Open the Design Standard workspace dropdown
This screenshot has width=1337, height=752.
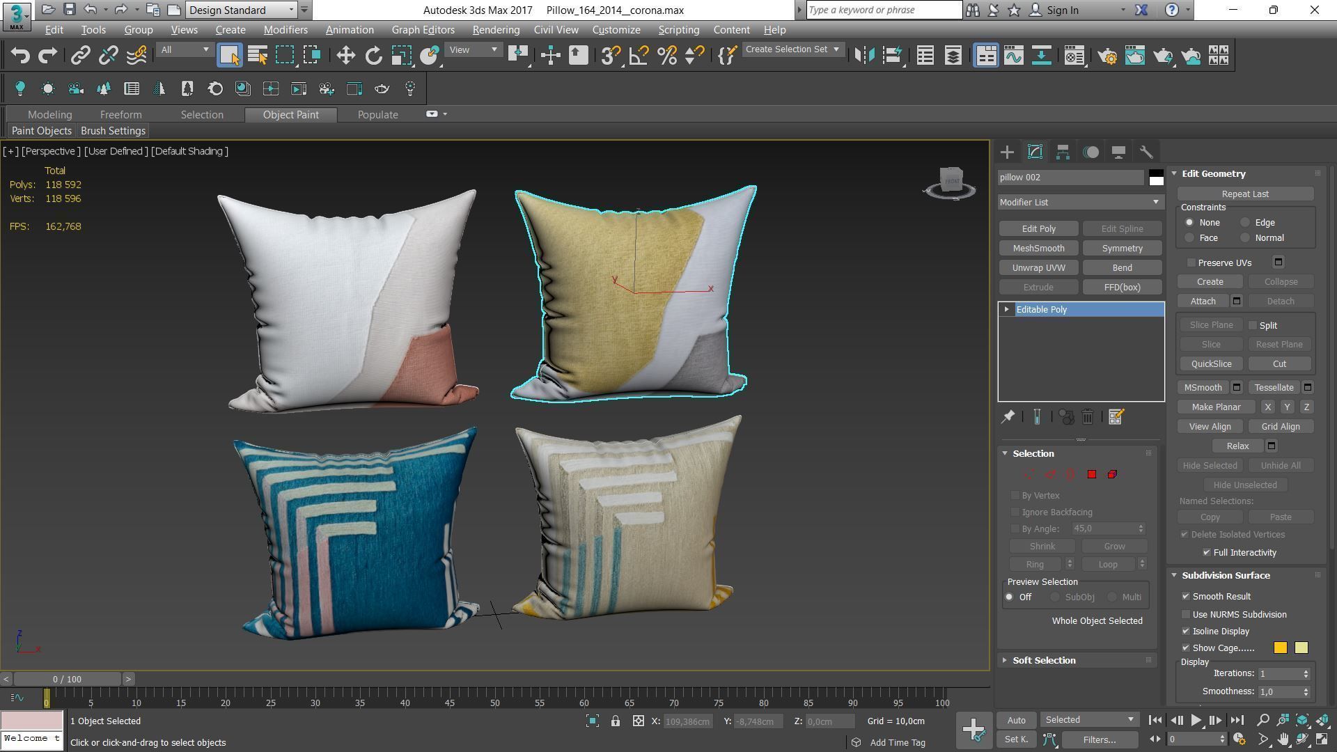pyautogui.click(x=242, y=10)
